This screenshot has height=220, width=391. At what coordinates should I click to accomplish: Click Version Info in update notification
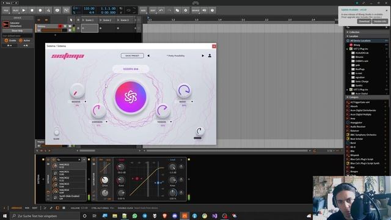point(380,21)
